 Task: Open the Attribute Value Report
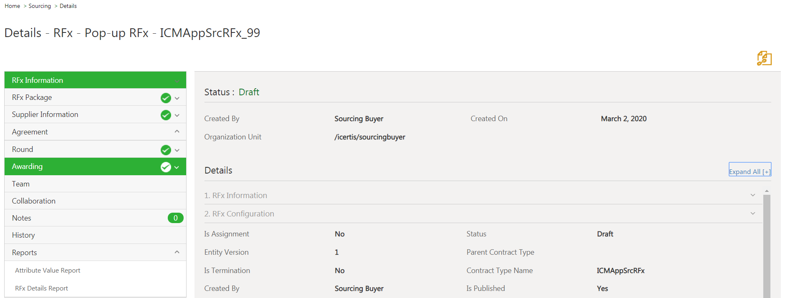48,271
